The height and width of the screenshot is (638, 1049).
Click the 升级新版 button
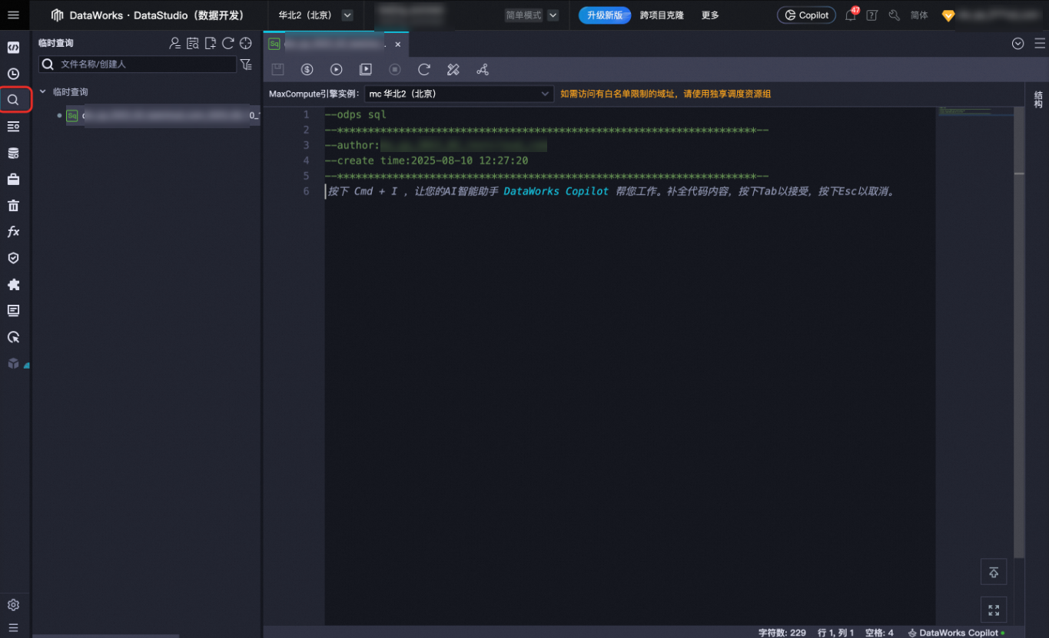pos(605,15)
